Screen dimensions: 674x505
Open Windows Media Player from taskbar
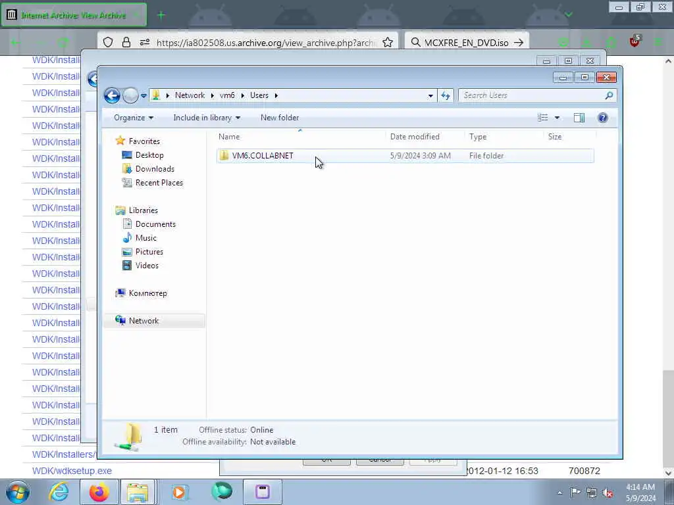coord(179,492)
